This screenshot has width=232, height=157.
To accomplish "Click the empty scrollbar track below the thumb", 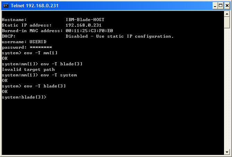I will [227, 89].
